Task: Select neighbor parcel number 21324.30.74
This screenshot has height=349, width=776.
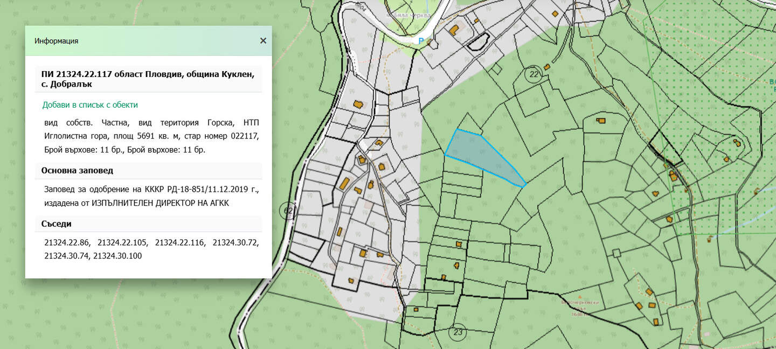Action: [67, 256]
